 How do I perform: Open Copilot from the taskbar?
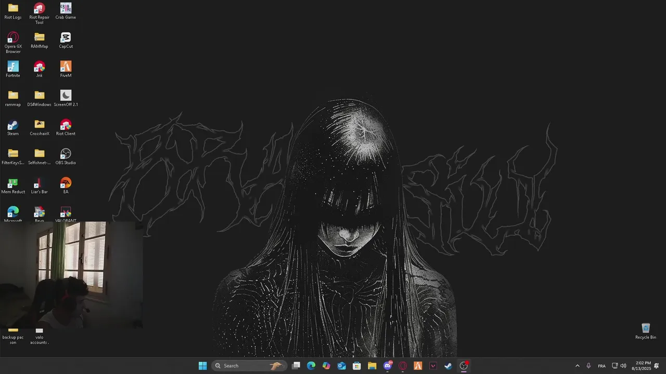[326, 366]
